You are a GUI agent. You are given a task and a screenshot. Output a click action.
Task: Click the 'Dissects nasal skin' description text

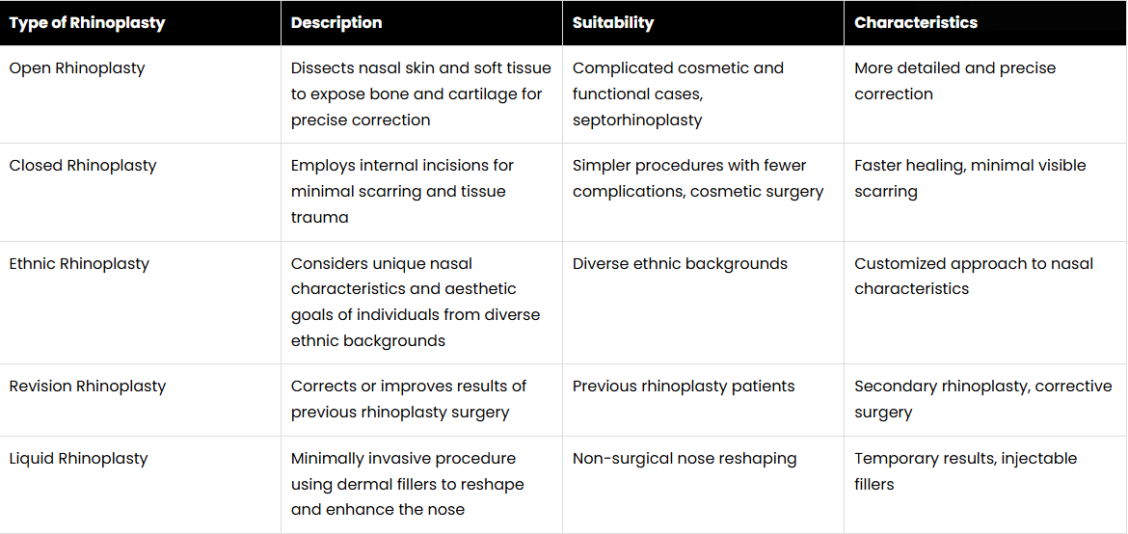point(421,94)
